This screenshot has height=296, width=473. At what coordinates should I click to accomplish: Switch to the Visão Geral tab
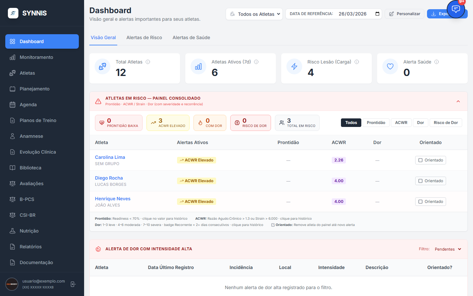103,37
